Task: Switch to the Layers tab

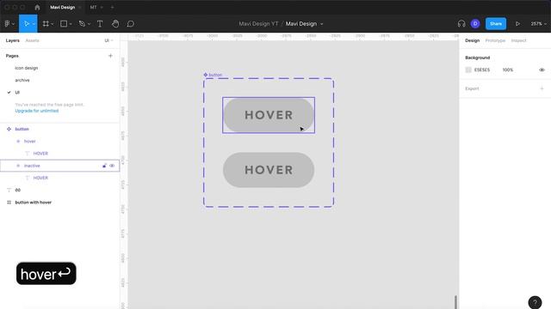Action: pyautogui.click(x=12, y=40)
